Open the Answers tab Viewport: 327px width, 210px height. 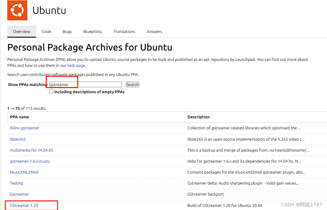tap(154, 31)
